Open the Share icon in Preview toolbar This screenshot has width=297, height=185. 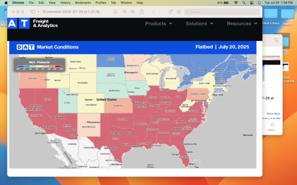pyautogui.click(x=141, y=12)
